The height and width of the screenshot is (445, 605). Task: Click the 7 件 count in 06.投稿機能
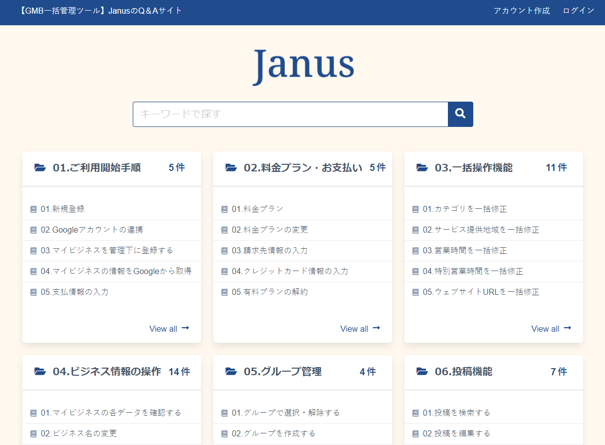click(x=559, y=372)
